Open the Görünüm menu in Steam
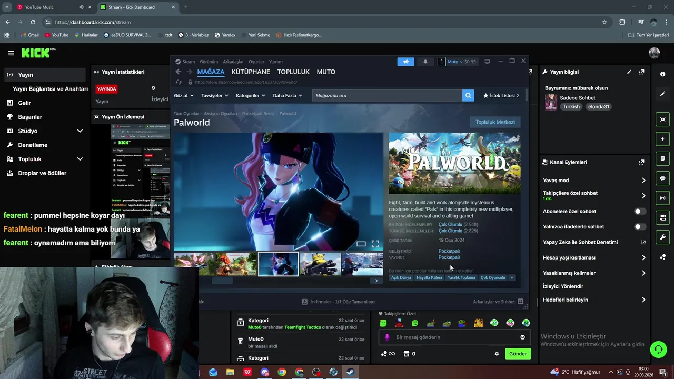674x379 pixels. [x=209, y=62]
